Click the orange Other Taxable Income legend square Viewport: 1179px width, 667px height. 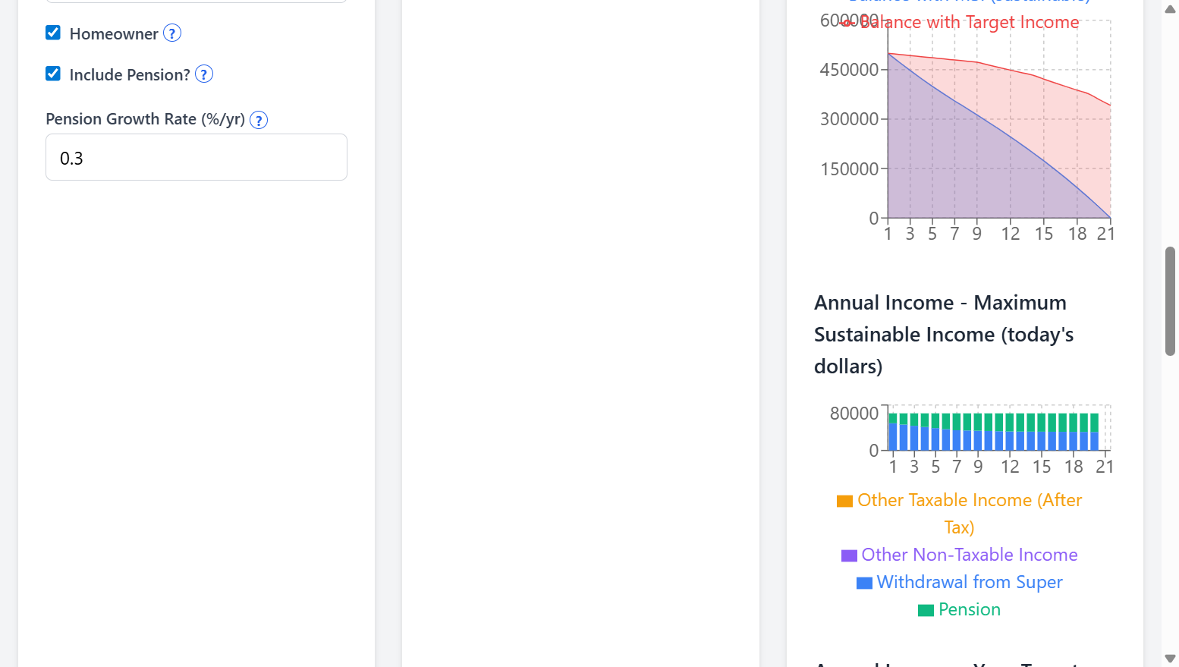(844, 501)
